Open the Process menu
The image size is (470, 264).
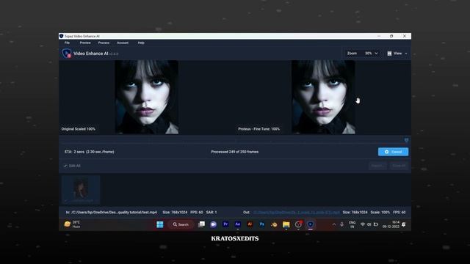pos(104,43)
